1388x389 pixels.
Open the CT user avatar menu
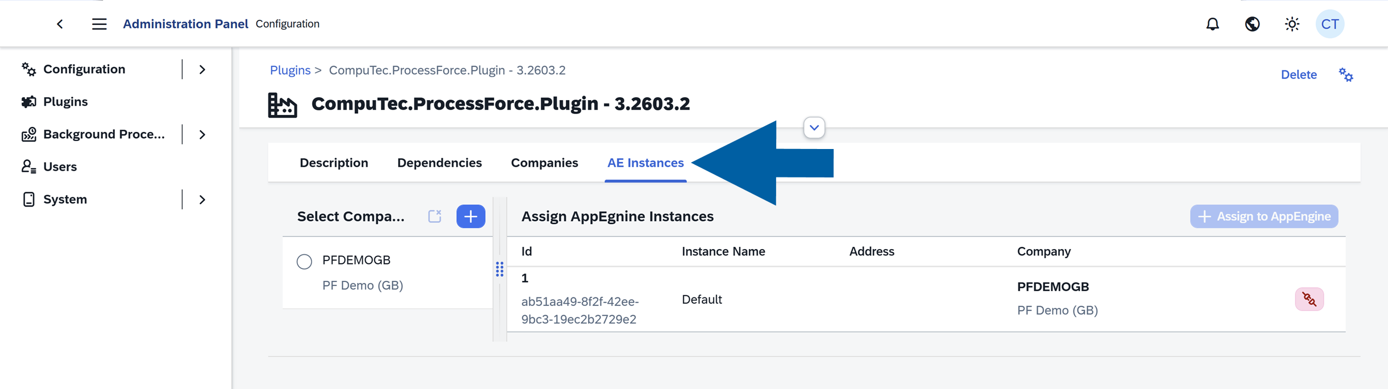[1330, 24]
